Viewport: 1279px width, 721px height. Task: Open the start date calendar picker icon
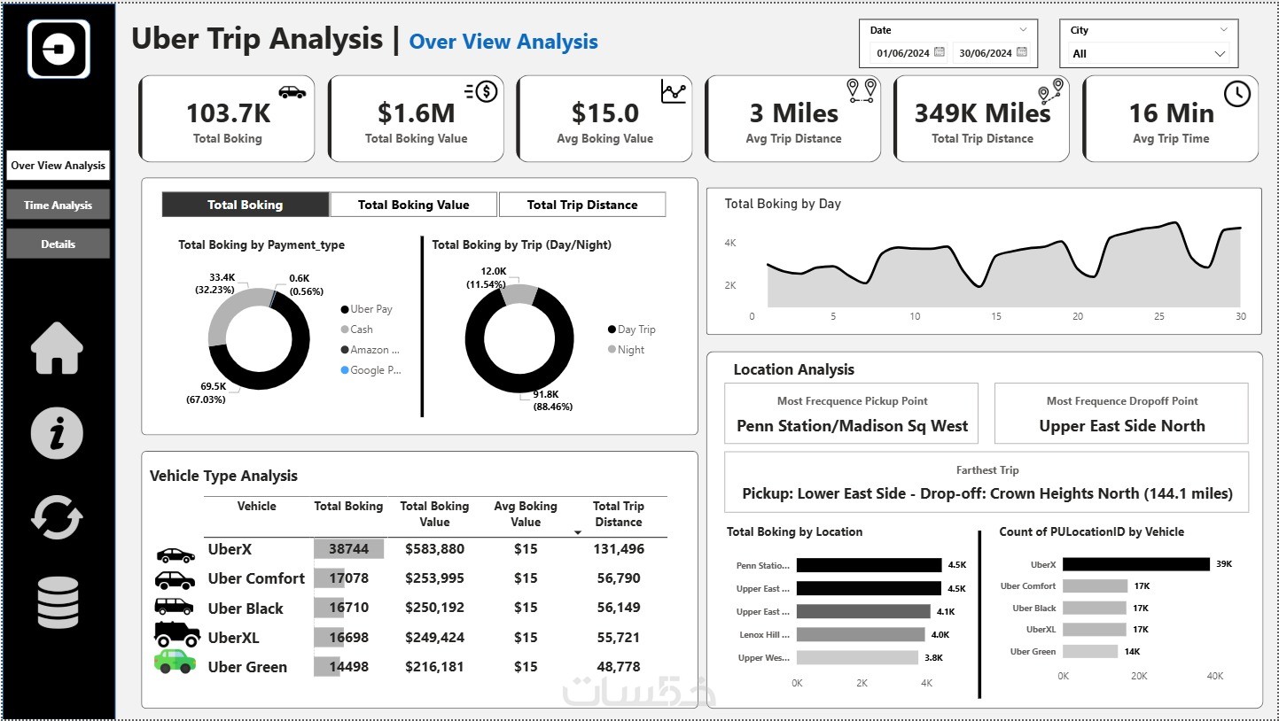(x=940, y=53)
